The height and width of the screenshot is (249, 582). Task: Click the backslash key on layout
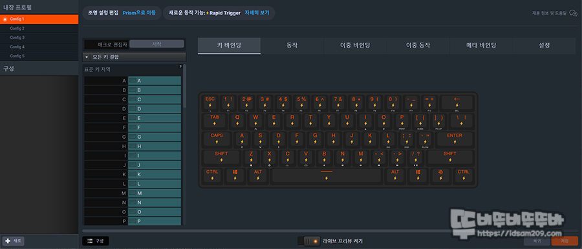point(461,121)
